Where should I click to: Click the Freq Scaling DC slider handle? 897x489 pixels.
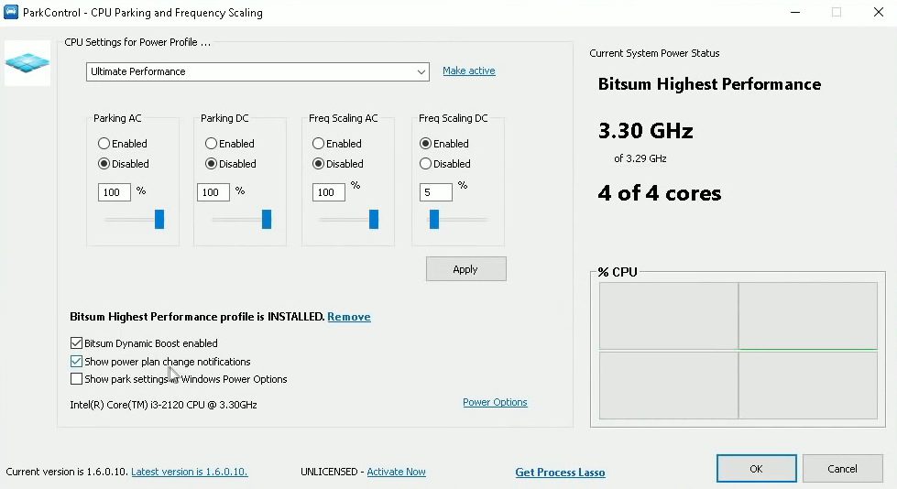click(x=434, y=219)
